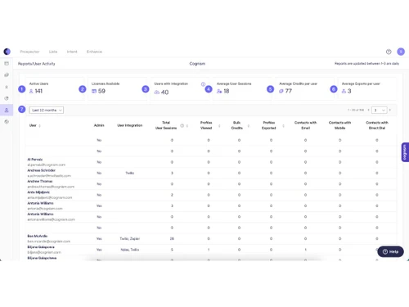Image resolution: width=409 pixels, height=307 pixels.
Task: Click the "Twilio, Zapier" integration cell
Action: [x=130, y=238]
